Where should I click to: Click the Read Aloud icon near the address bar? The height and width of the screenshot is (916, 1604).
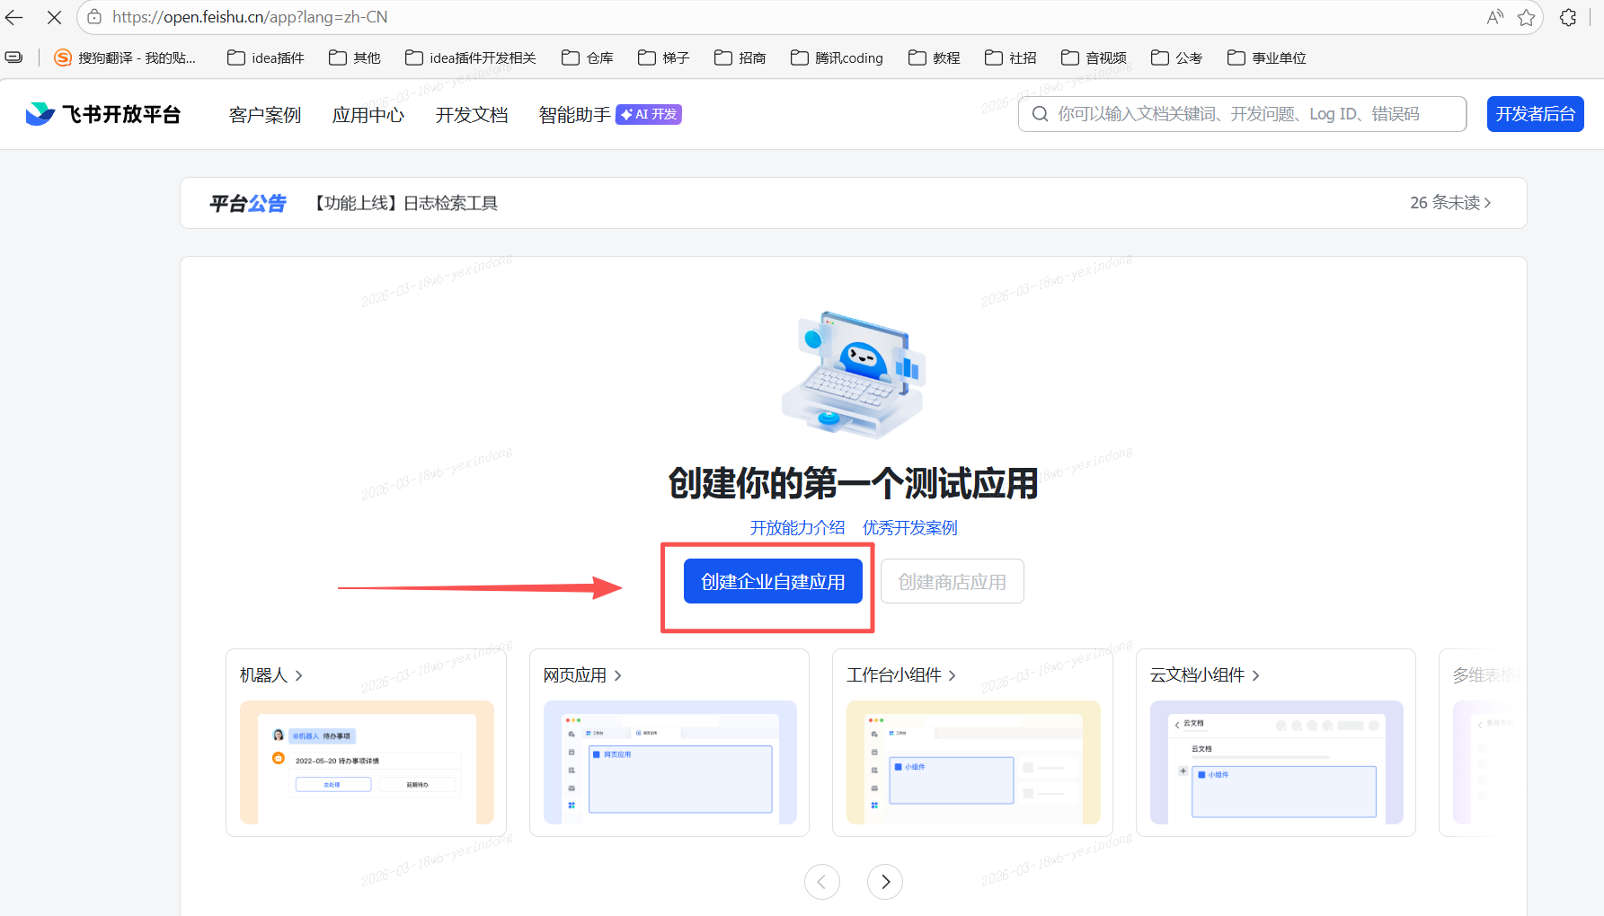click(1493, 17)
